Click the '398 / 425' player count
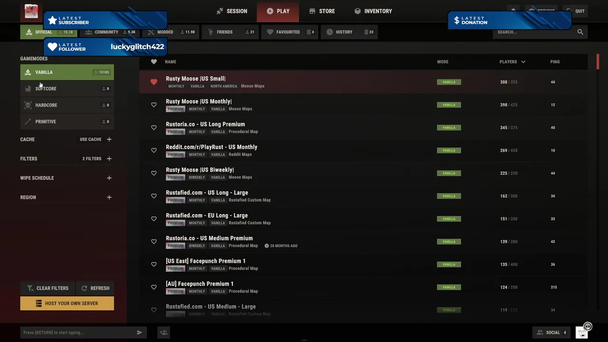The width and height of the screenshot is (608, 342). coord(509,104)
